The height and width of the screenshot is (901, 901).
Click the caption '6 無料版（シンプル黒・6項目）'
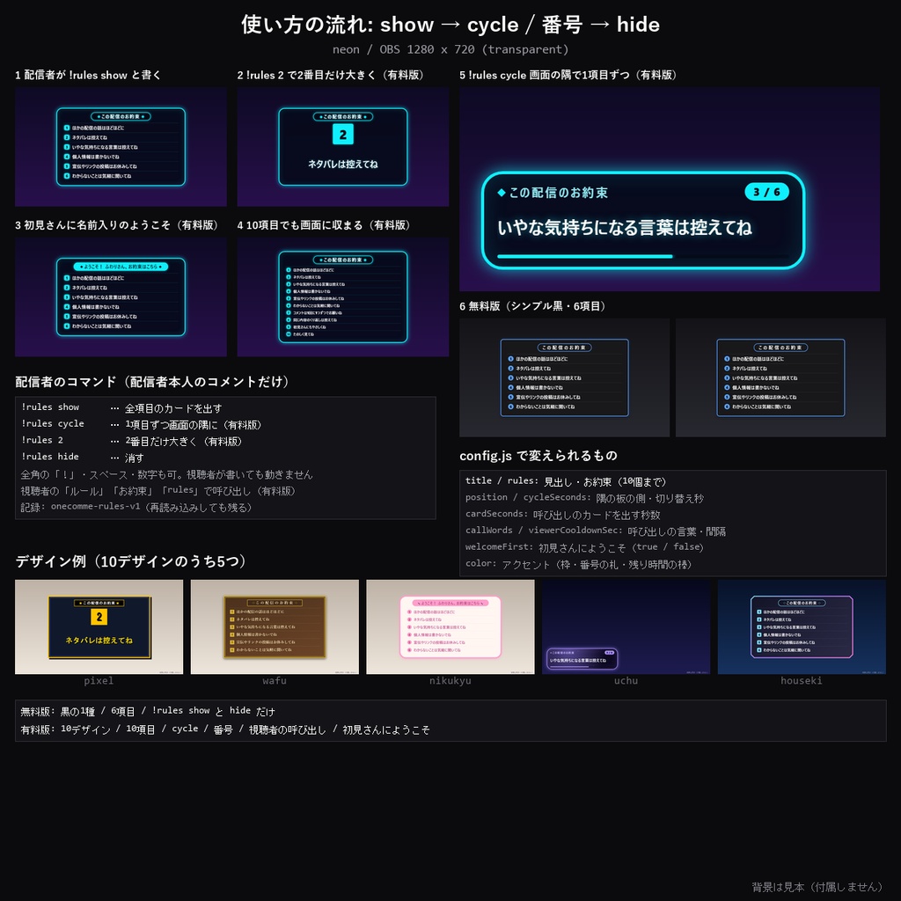(x=535, y=305)
